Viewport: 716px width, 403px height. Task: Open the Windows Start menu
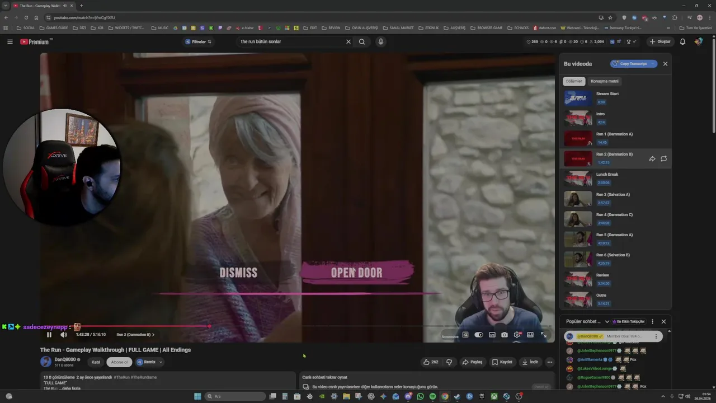point(197,396)
